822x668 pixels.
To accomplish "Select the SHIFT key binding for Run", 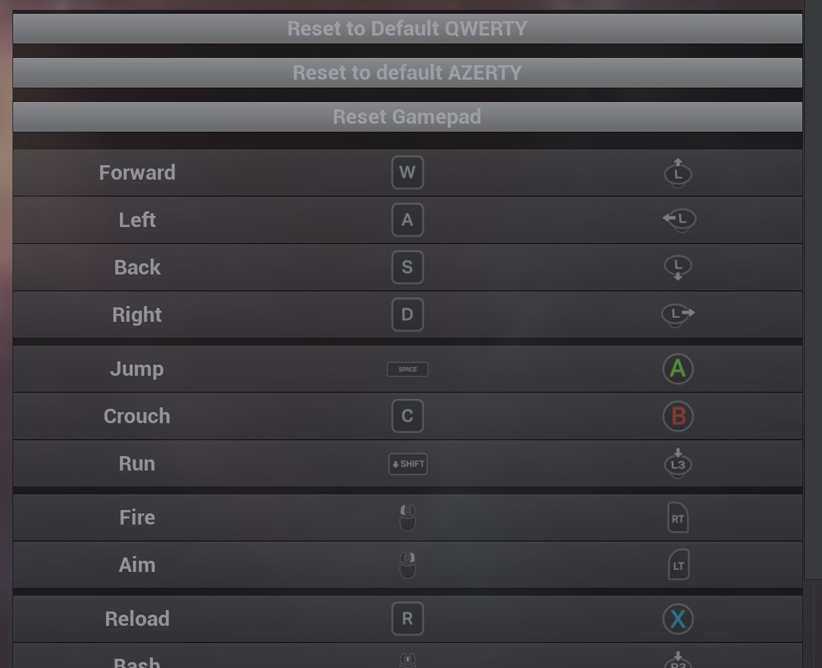I will click(407, 464).
